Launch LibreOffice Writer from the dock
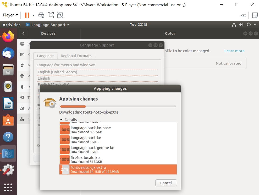 coord(8,103)
